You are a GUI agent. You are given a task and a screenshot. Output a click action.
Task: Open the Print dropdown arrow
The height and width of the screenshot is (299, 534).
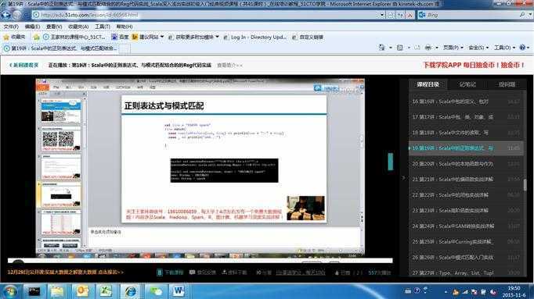point(437,48)
